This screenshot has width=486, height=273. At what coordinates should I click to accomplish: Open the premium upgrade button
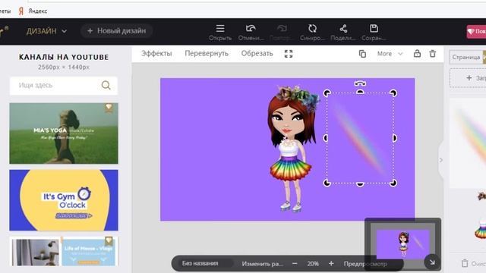tap(476, 32)
